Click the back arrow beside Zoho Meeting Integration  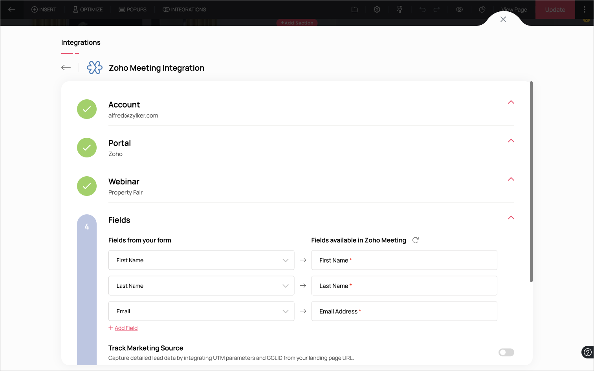coord(66,68)
